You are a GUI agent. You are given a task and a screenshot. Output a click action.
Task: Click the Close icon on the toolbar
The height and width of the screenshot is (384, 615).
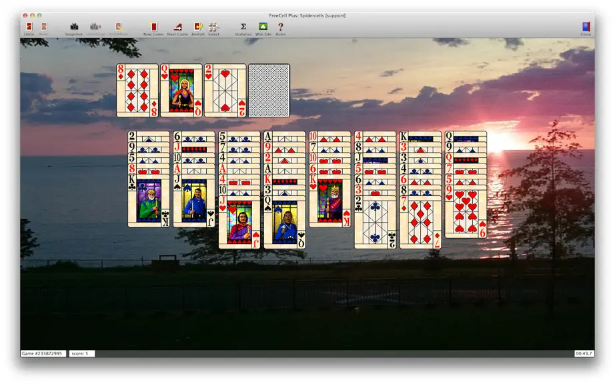[x=586, y=29]
